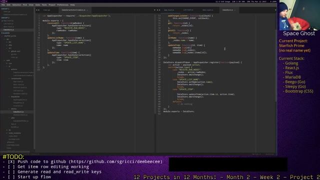Collapse the stores folder arrow
The height and width of the screenshot is (180, 320).
9,109
